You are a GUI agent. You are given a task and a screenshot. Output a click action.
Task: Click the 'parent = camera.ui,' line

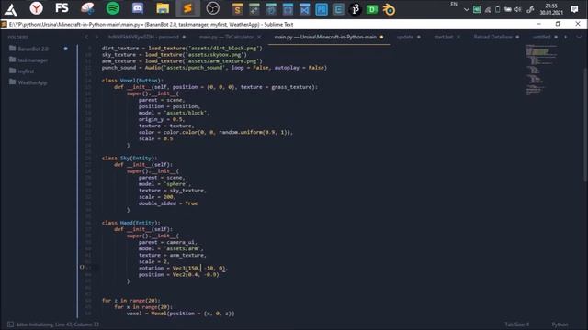point(167,242)
